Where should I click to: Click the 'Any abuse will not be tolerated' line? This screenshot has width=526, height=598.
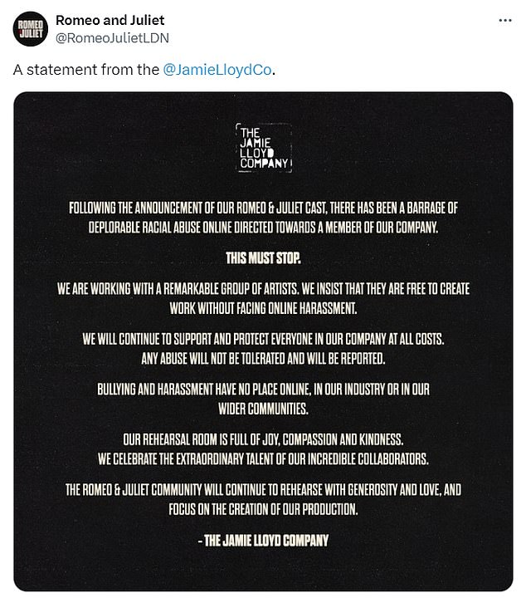263,358
